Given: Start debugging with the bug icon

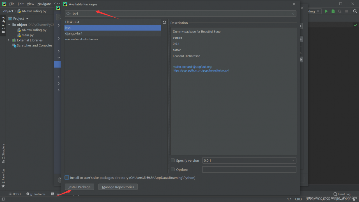Looking at the screenshot, I should tap(333, 11).
